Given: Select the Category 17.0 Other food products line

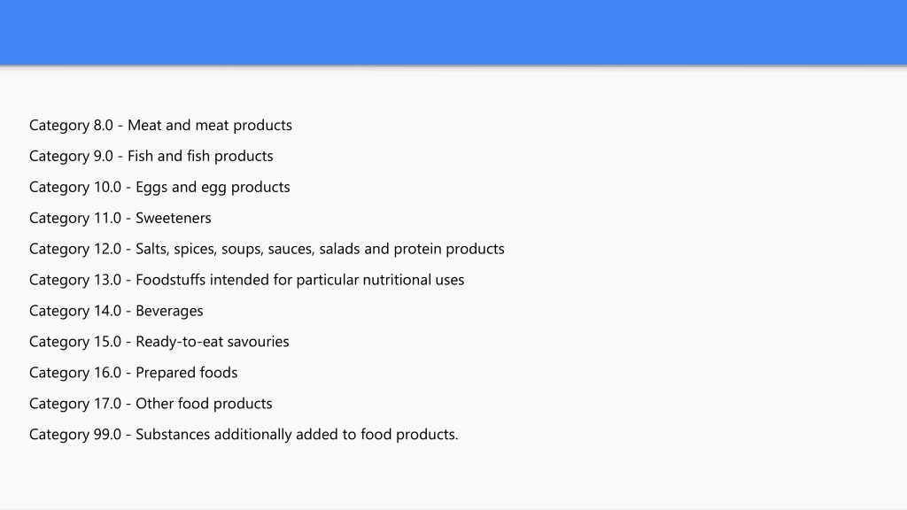Looking at the screenshot, I should tap(151, 404).
